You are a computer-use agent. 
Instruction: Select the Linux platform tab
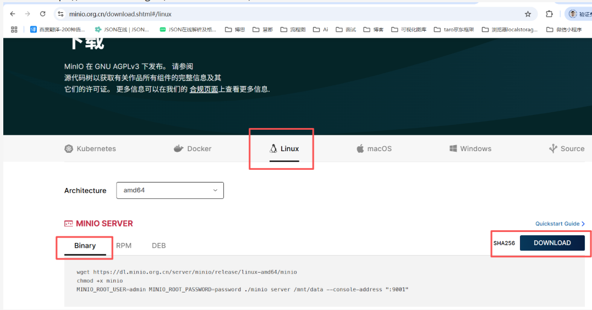284,148
